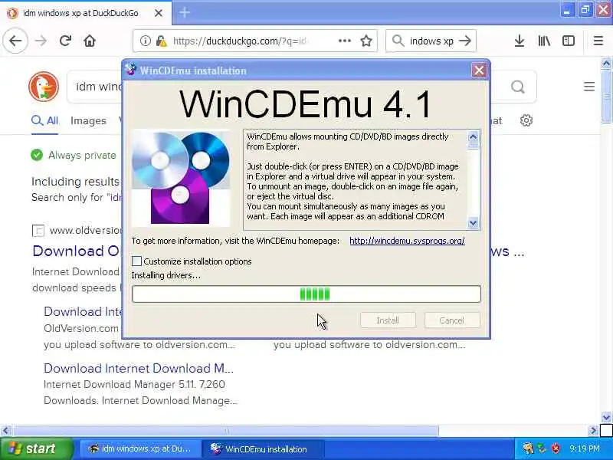The image size is (613, 460).
Task: Click the horizontal scrollbar thumb
Action: pos(226,431)
